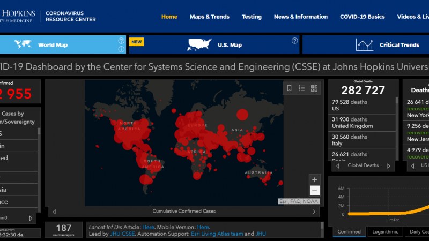Select the U.S. Map tab

coord(214,44)
